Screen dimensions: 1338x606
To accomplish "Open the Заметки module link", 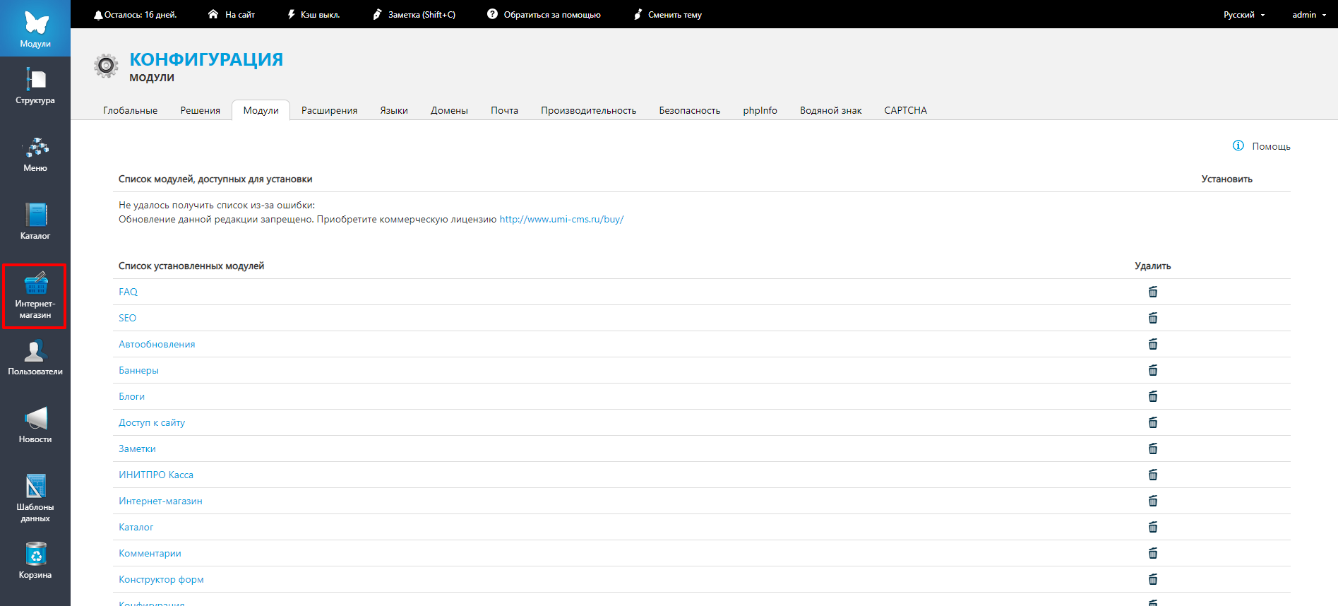I will tap(137, 448).
